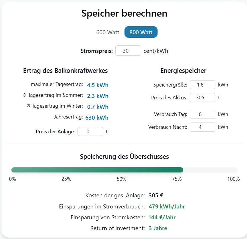The height and width of the screenshot is (239, 247).
Task: Edit the Preis des Akkus field
Action: pyautogui.click(x=202, y=98)
